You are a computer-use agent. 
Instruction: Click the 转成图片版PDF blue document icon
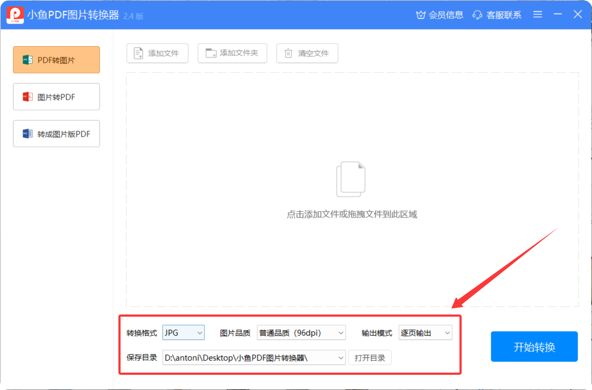[28, 134]
